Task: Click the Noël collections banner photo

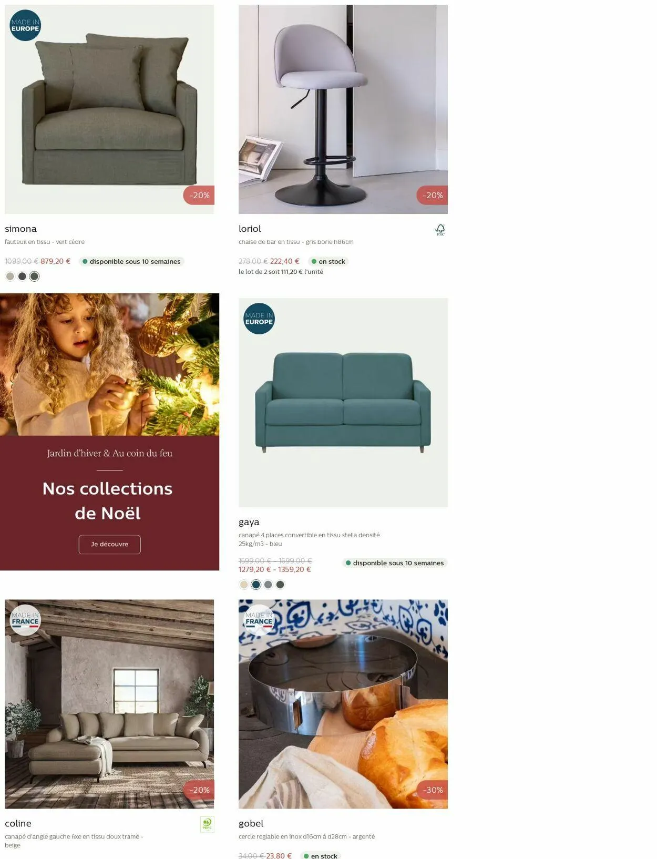Action: [x=109, y=364]
